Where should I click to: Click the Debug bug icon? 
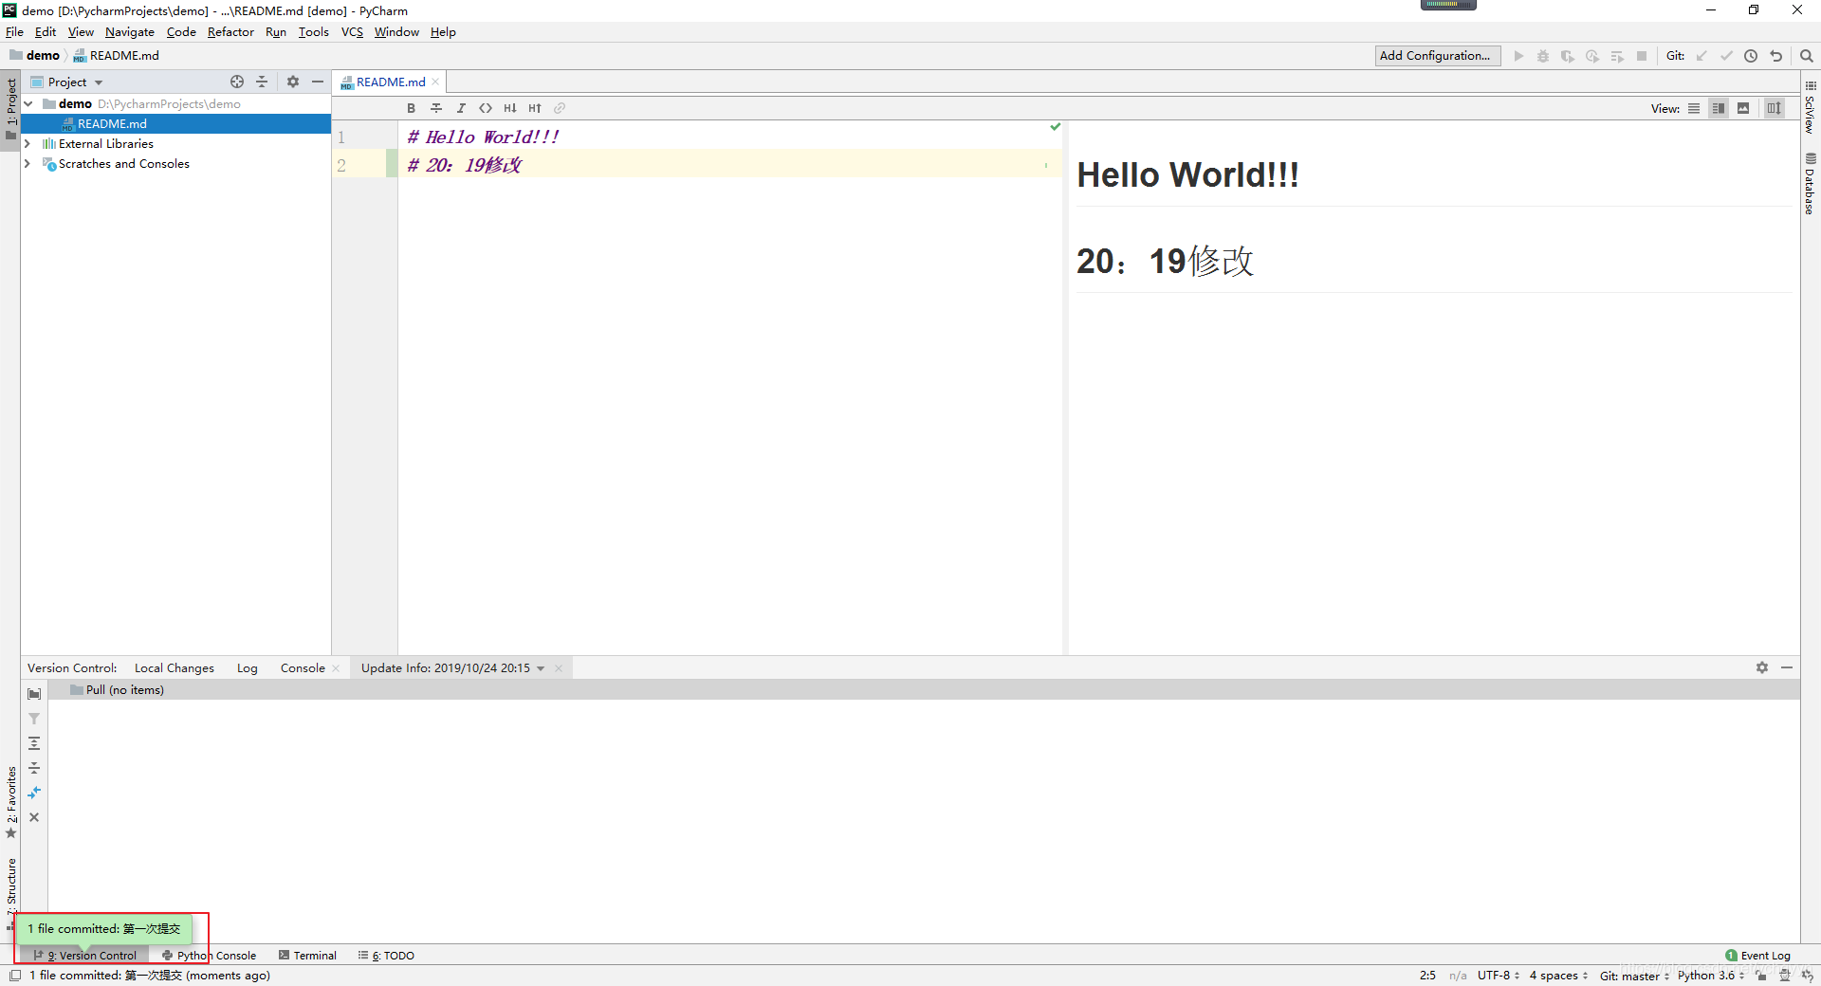click(x=1543, y=56)
